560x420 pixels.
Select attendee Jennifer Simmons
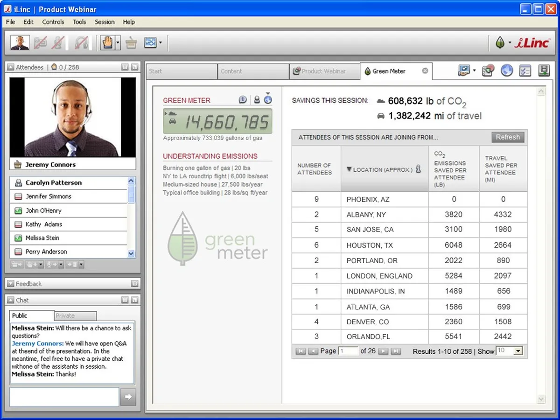(x=68, y=196)
